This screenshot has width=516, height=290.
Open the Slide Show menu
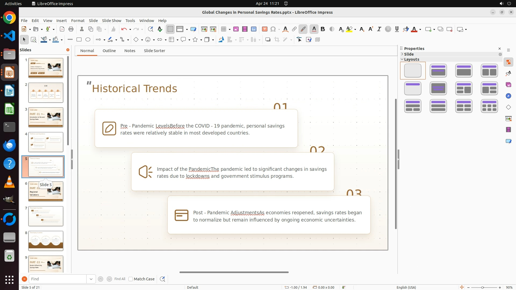click(x=112, y=20)
